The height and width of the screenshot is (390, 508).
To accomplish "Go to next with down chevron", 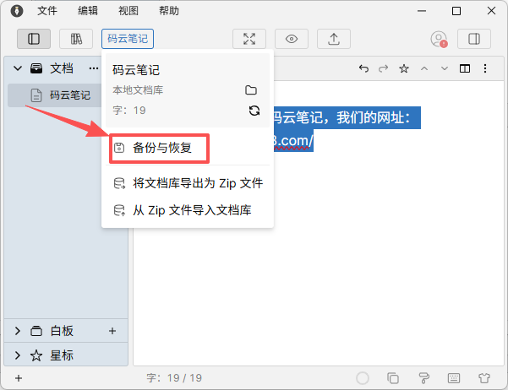I will (x=445, y=68).
